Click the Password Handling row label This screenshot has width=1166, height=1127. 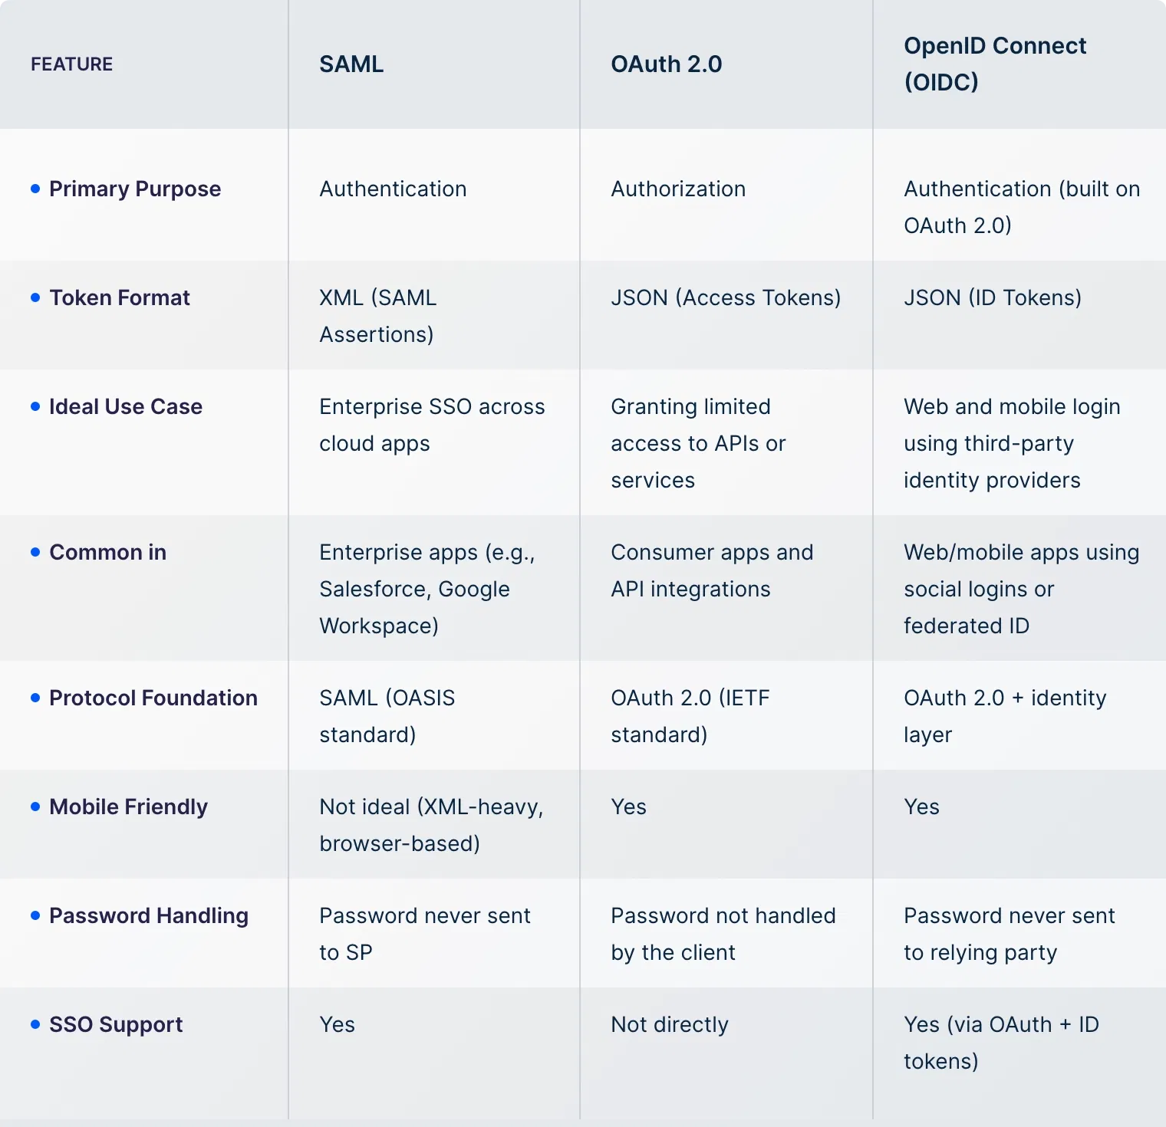click(x=149, y=915)
